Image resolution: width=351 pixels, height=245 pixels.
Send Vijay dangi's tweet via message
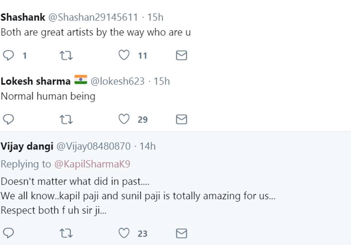click(182, 233)
